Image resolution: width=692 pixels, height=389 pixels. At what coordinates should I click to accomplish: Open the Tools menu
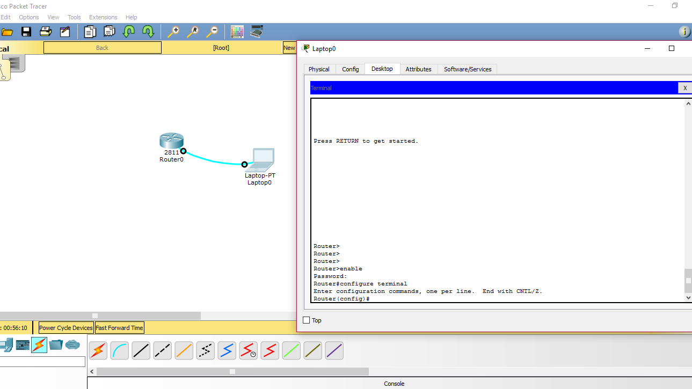(x=74, y=17)
